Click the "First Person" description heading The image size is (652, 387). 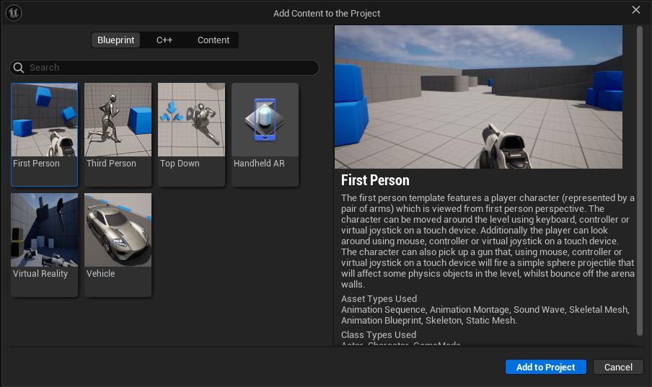[375, 180]
